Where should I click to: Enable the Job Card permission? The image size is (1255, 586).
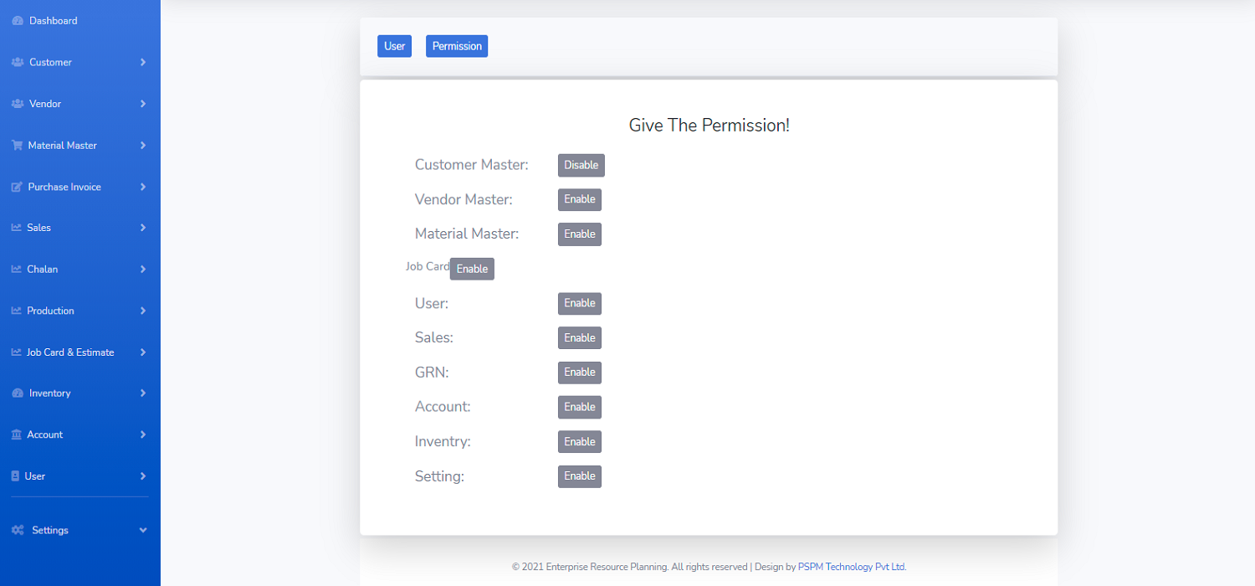point(472,270)
